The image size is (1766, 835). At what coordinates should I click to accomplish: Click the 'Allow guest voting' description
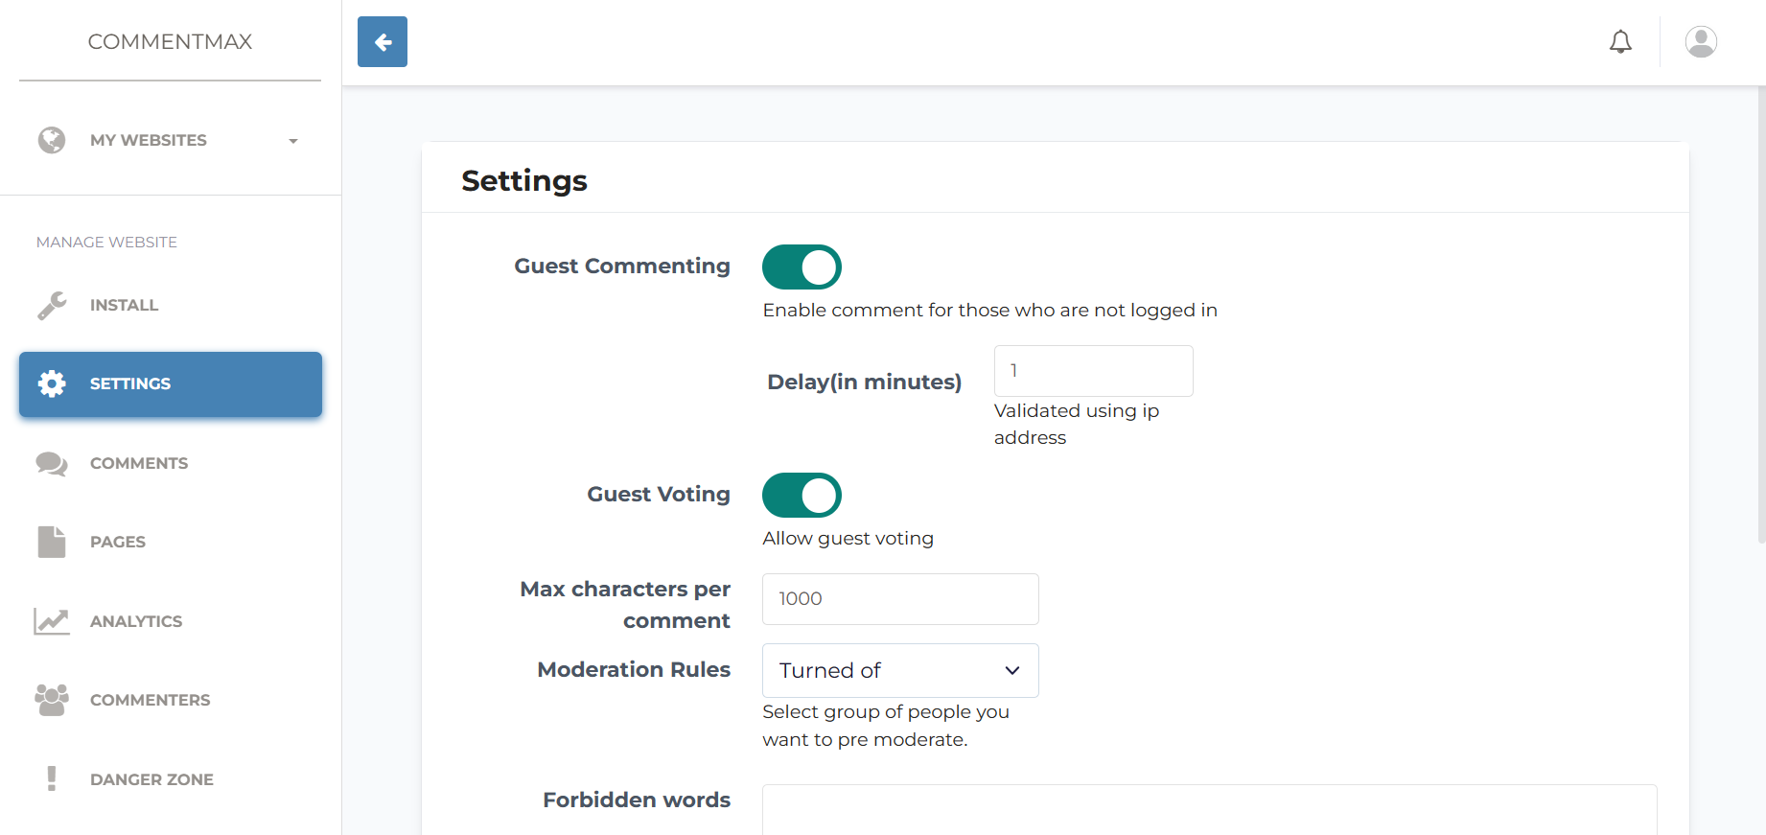pyautogui.click(x=848, y=538)
